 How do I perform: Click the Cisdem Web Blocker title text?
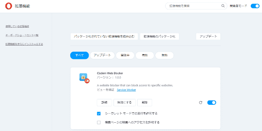click(x=110, y=73)
